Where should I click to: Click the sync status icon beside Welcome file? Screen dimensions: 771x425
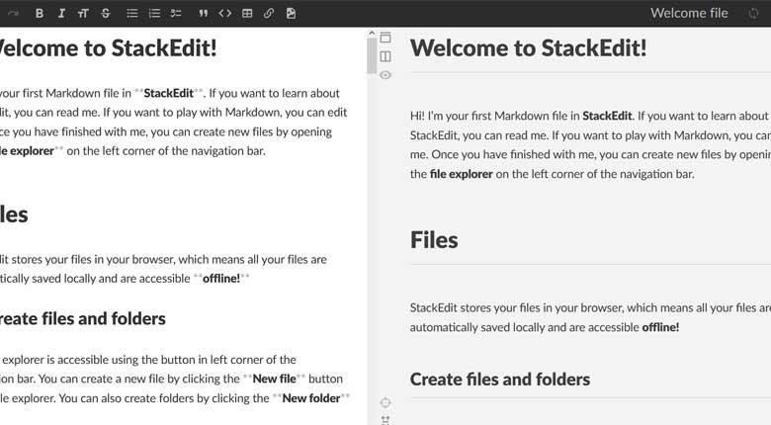click(753, 13)
